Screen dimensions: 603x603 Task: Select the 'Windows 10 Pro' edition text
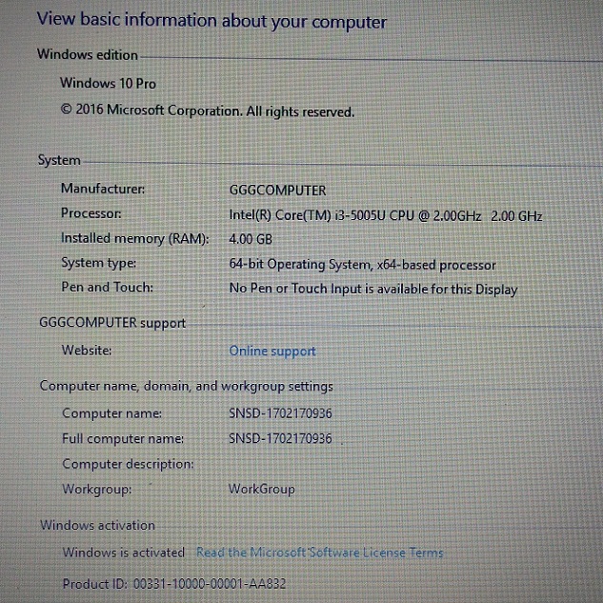[108, 83]
